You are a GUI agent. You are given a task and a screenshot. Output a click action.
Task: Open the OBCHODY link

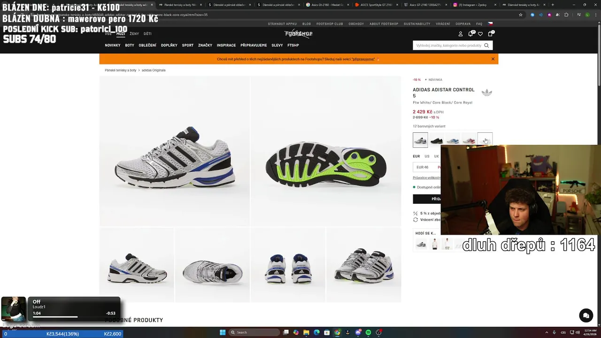click(x=356, y=24)
